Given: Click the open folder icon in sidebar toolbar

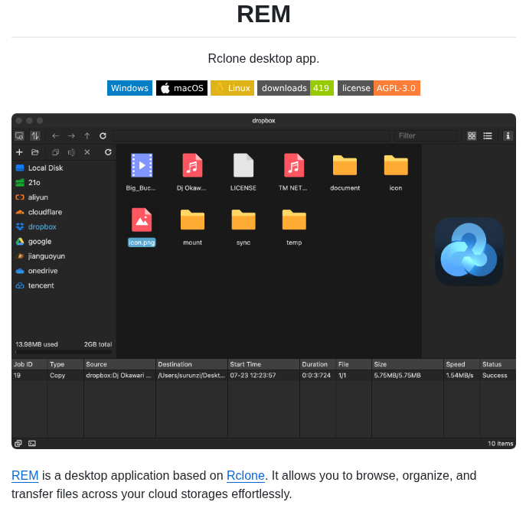Looking at the screenshot, I should (35, 152).
